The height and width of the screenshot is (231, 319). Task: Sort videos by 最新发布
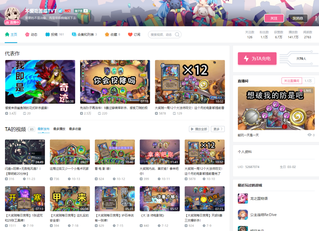point(43,129)
